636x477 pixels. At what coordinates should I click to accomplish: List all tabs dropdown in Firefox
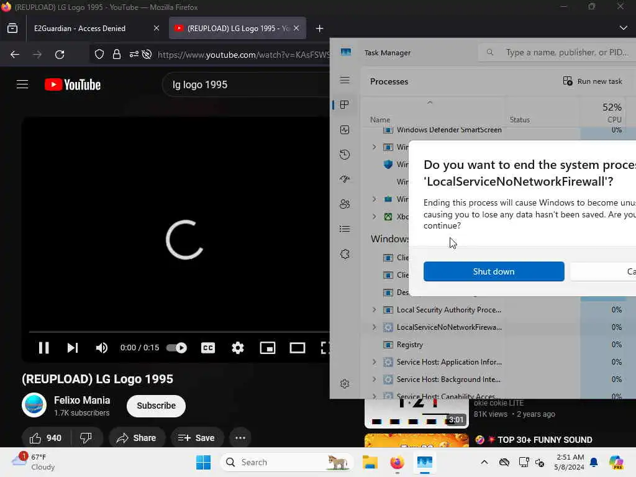point(624,28)
